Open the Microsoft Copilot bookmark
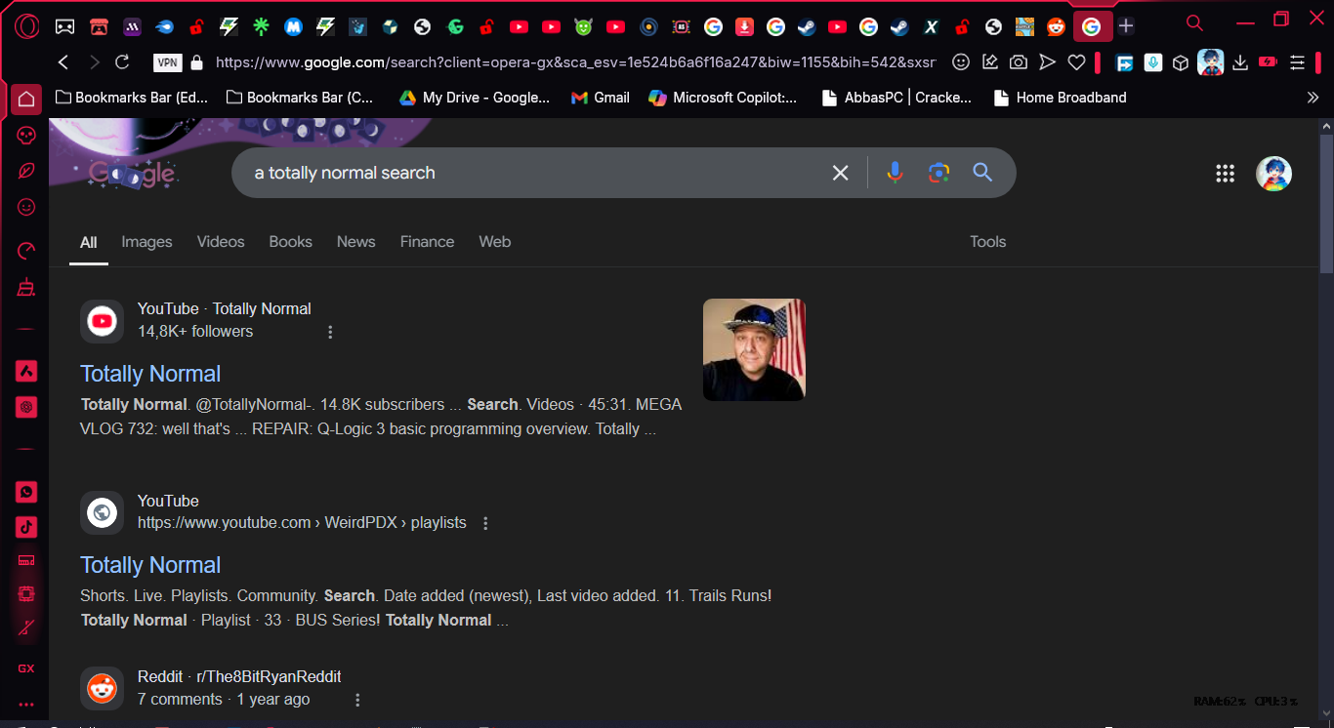This screenshot has height=728, width=1334. coord(723,98)
